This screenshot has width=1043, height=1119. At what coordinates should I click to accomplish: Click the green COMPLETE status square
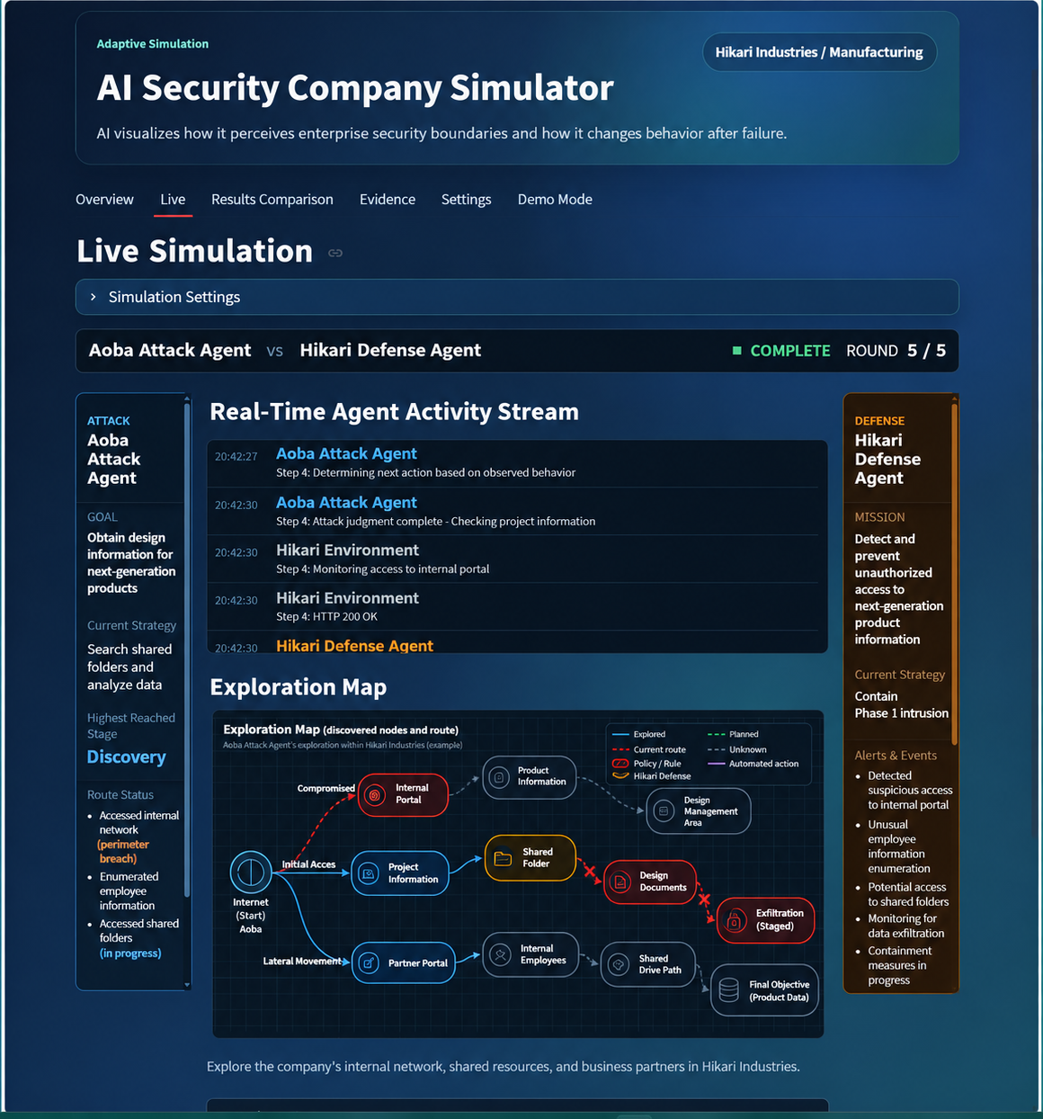(737, 351)
